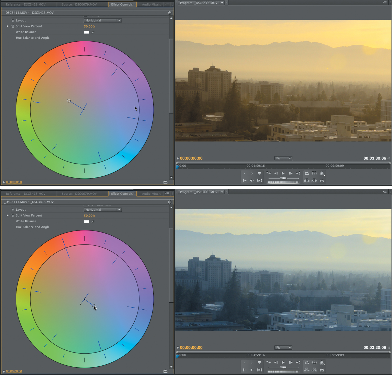Click Go to In Point in blue-preview monitor
Viewport: 392px width, 375px height.
pyautogui.click(x=245, y=370)
